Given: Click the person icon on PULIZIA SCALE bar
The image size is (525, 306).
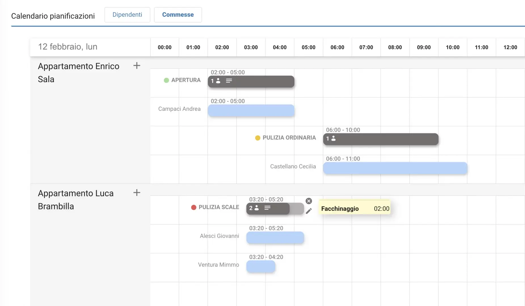Looking at the screenshot, I should point(257,208).
